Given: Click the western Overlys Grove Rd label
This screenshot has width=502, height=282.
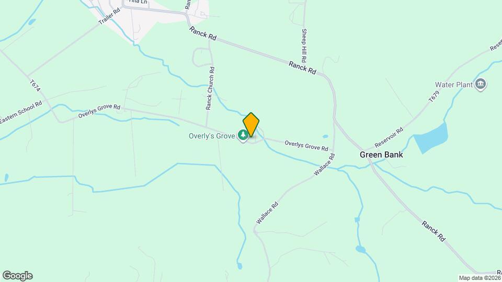Looking at the screenshot, I should pyautogui.click(x=99, y=111).
